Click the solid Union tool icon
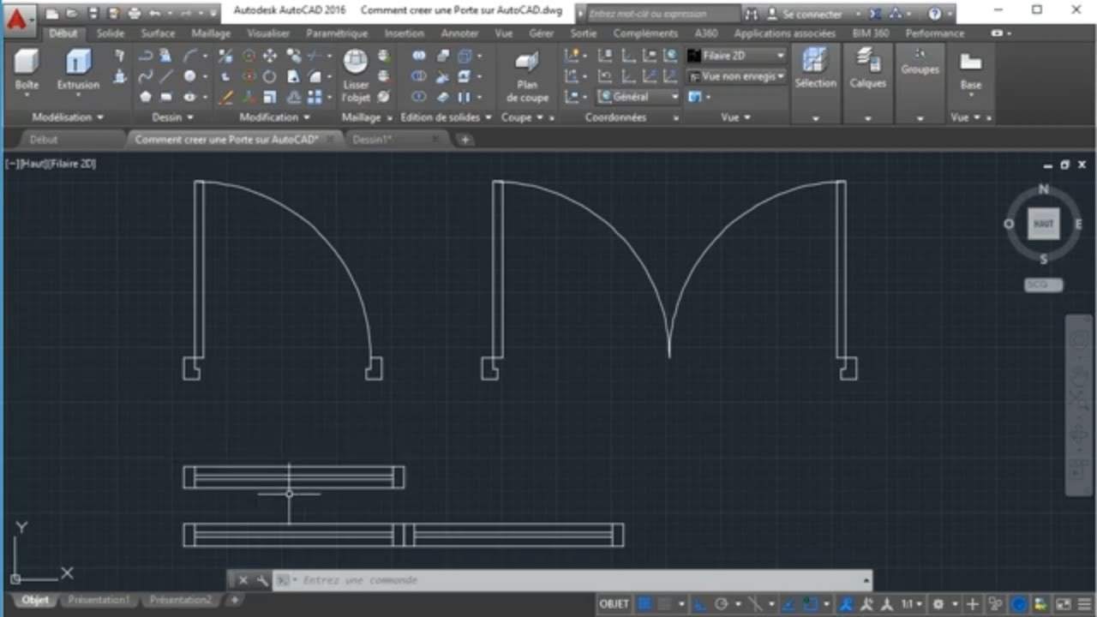This screenshot has height=617, width=1097. 419,56
